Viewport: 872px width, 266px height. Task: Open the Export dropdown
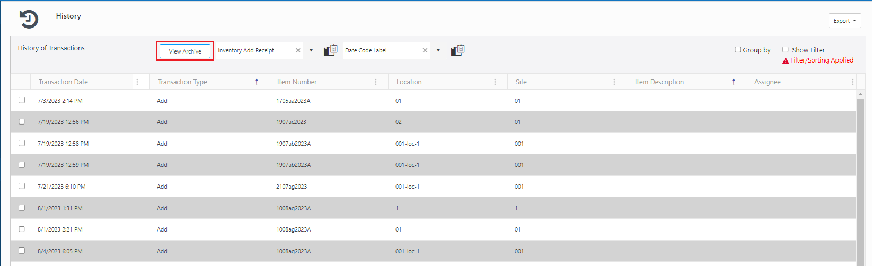(844, 21)
